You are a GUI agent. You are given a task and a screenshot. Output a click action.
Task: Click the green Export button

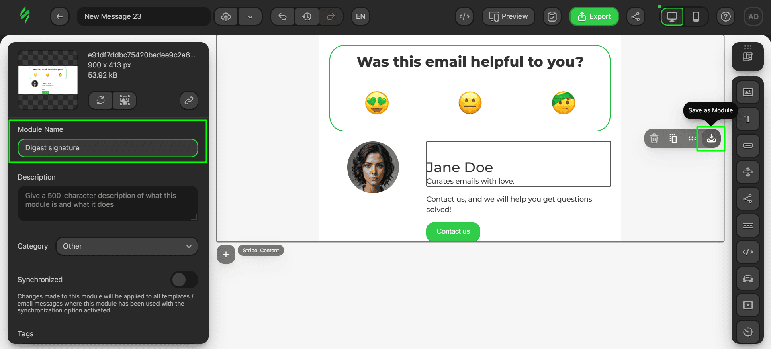tap(594, 16)
